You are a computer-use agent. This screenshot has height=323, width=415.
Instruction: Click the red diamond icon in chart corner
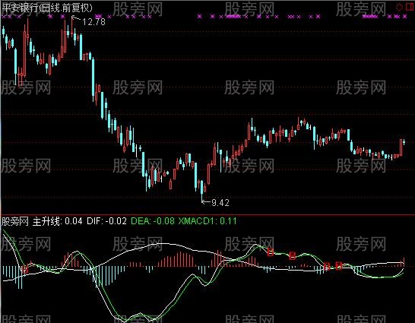[399, 7]
